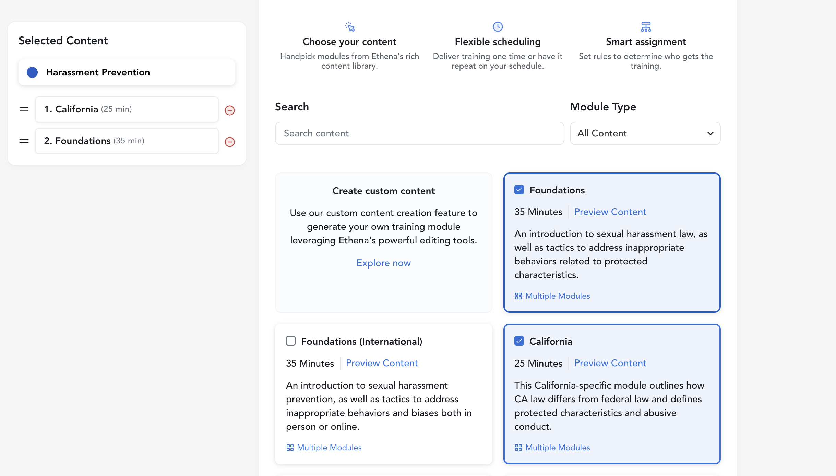Check the Foundations (International) checkbox
The image size is (836, 476).
click(x=291, y=341)
